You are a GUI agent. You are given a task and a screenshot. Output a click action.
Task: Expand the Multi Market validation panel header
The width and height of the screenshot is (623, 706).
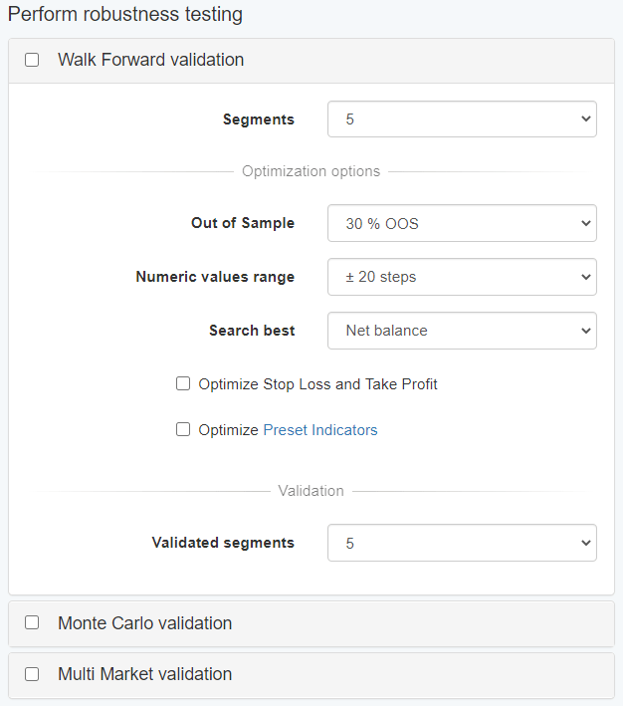[x=144, y=674]
